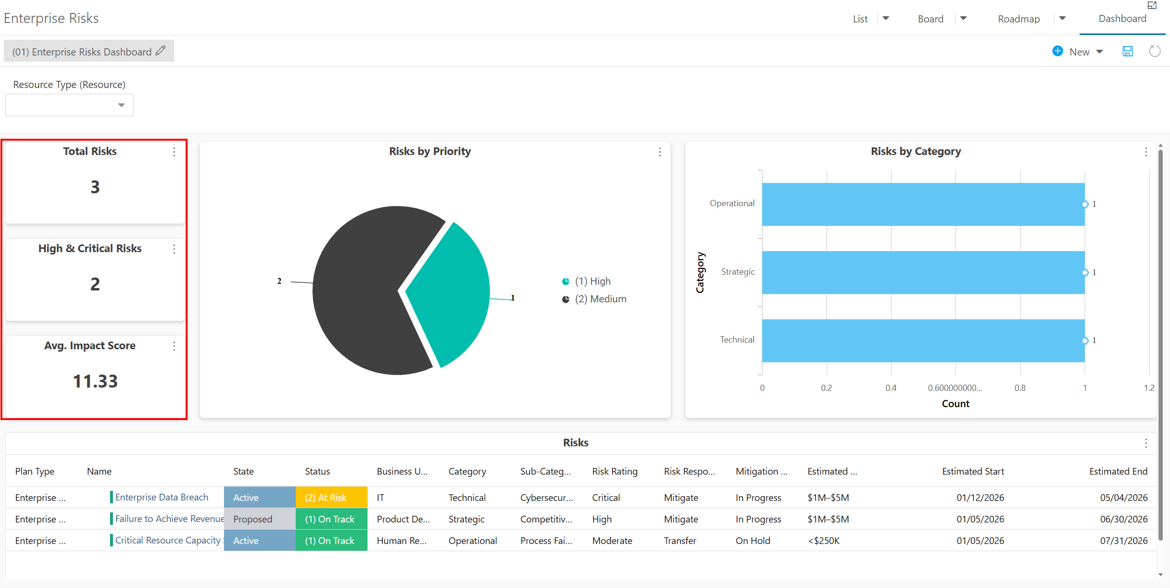Open the Avg. Impact Score widget menu
Viewport: 1170px width, 588px height.
tap(174, 346)
